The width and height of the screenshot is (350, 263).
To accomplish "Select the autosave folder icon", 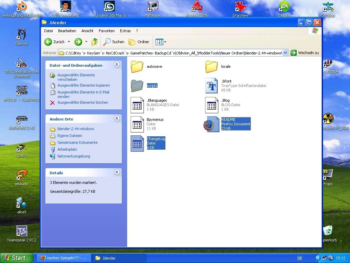I will point(137,66).
